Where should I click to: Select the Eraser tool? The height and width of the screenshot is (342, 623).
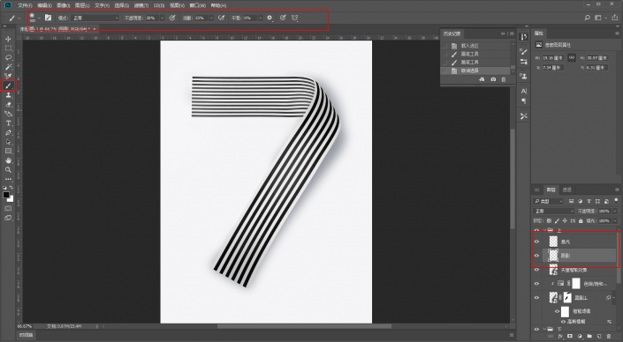click(x=8, y=105)
